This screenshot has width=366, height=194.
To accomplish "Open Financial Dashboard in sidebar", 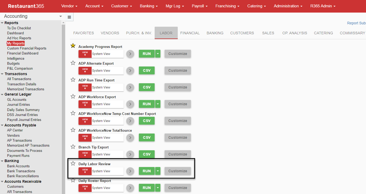I will [x=23, y=53].
